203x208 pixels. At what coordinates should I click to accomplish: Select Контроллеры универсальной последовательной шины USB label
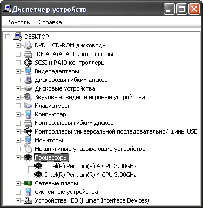[116, 132]
